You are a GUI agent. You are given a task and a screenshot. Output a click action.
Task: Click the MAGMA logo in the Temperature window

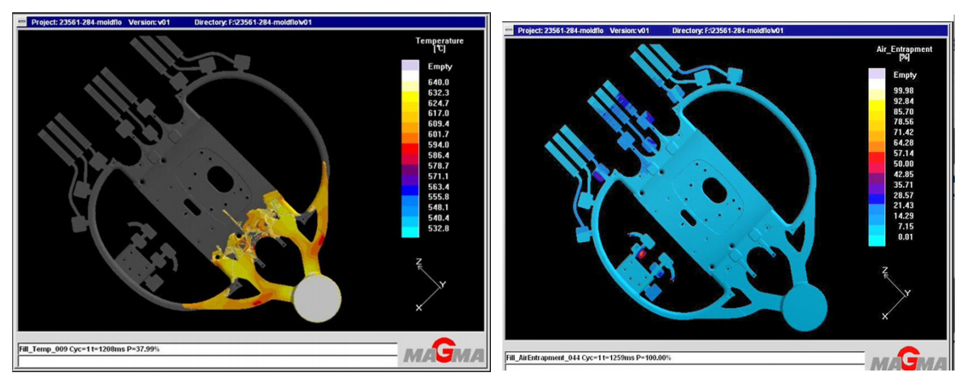[x=445, y=353]
